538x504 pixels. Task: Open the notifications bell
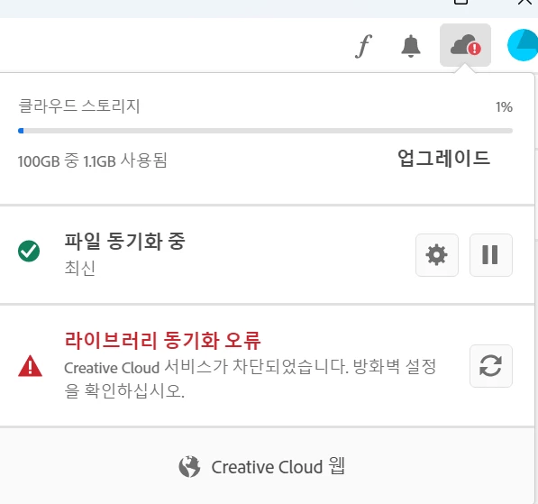coord(411,46)
